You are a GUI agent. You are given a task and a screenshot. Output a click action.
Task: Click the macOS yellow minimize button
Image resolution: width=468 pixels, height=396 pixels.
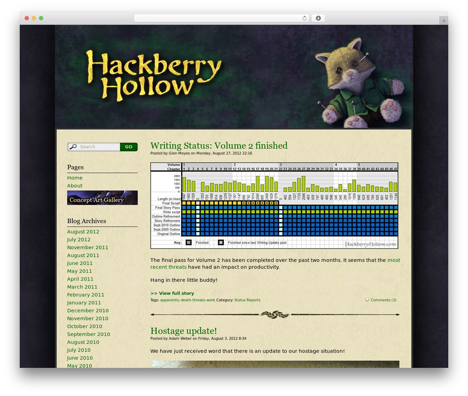click(34, 18)
